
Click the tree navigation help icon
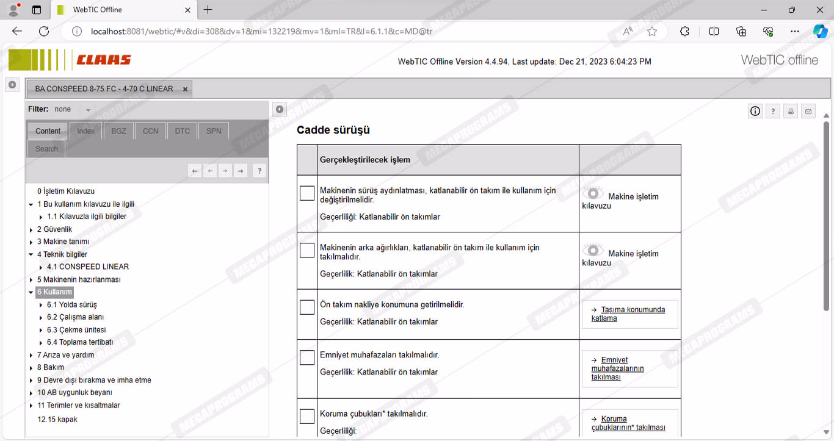pyautogui.click(x=259, y=171)
